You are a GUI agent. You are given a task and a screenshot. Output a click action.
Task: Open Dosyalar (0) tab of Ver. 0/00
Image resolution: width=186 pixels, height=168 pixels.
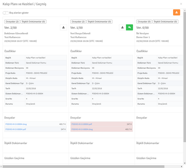tap(144, 22)
